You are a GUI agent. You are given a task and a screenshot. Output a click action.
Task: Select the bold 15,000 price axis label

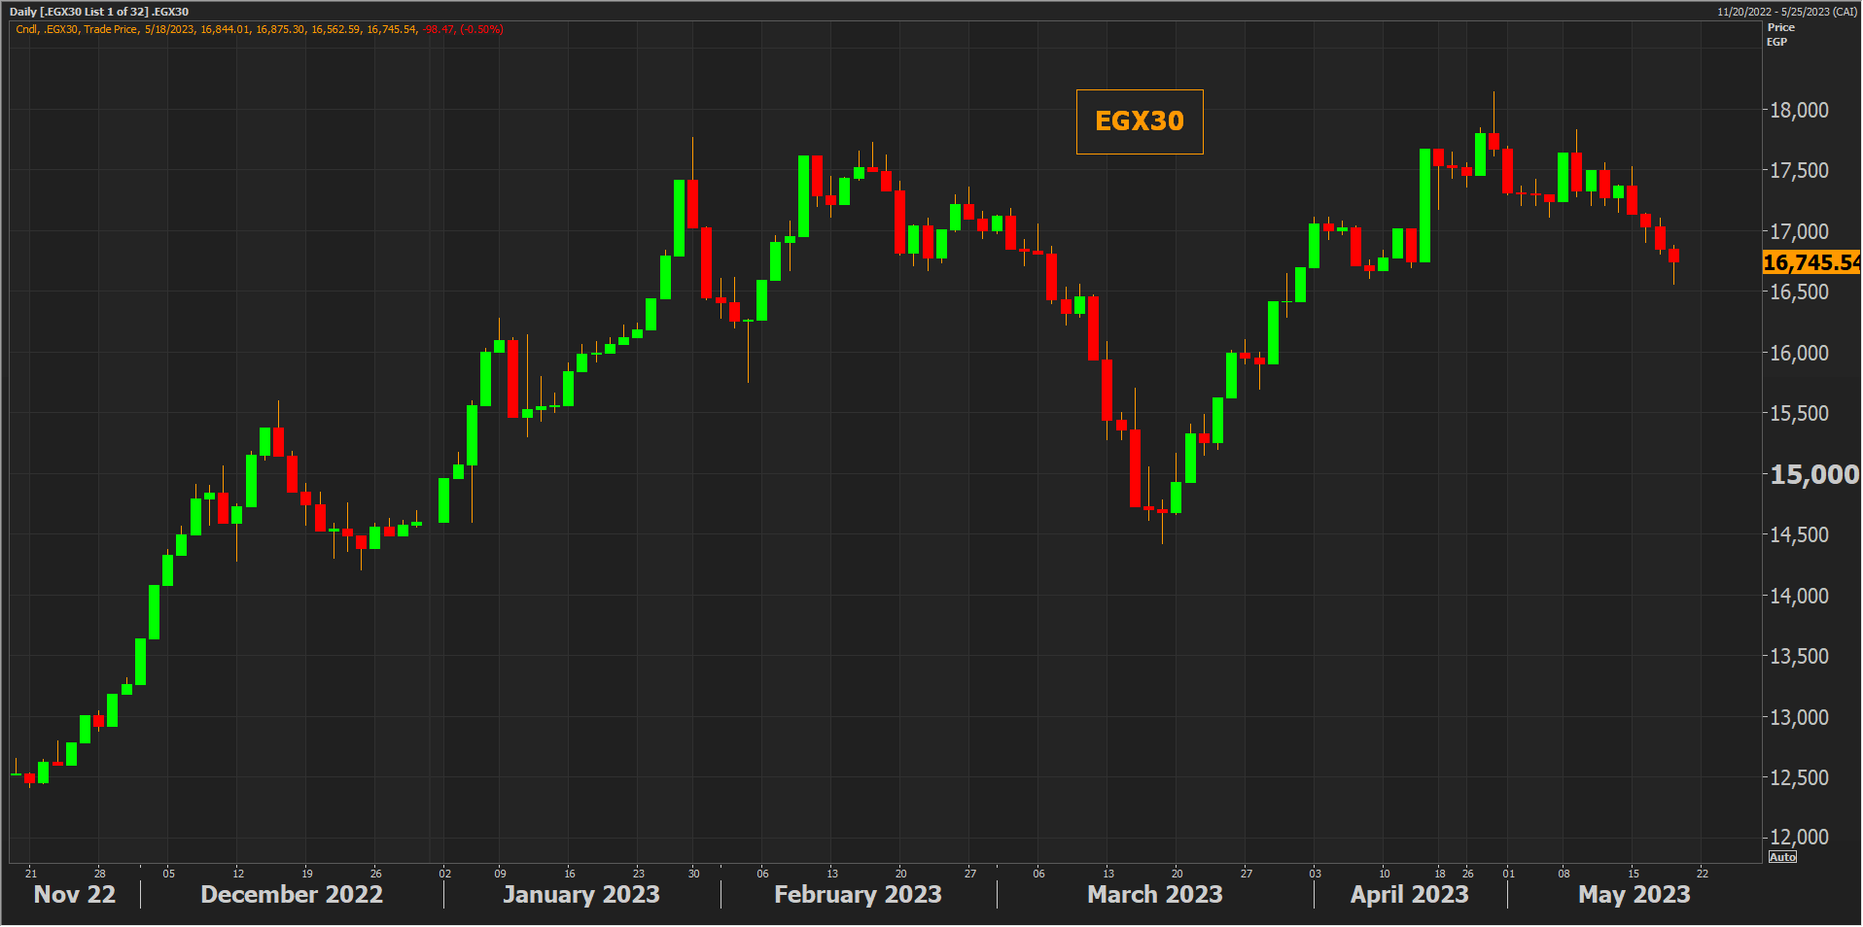(1813, 474)
